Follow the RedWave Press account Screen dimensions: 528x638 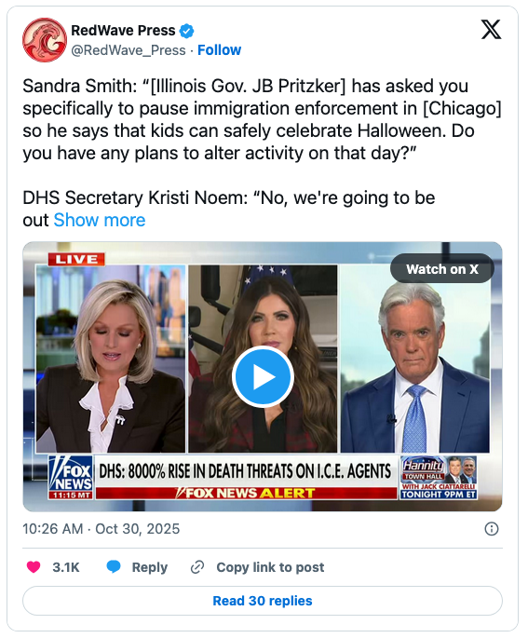coord(219,50)
